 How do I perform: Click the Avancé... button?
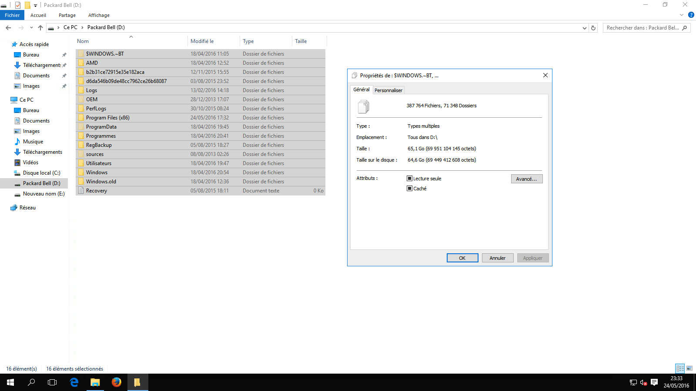pyautogui.click(x=526, y=179)
